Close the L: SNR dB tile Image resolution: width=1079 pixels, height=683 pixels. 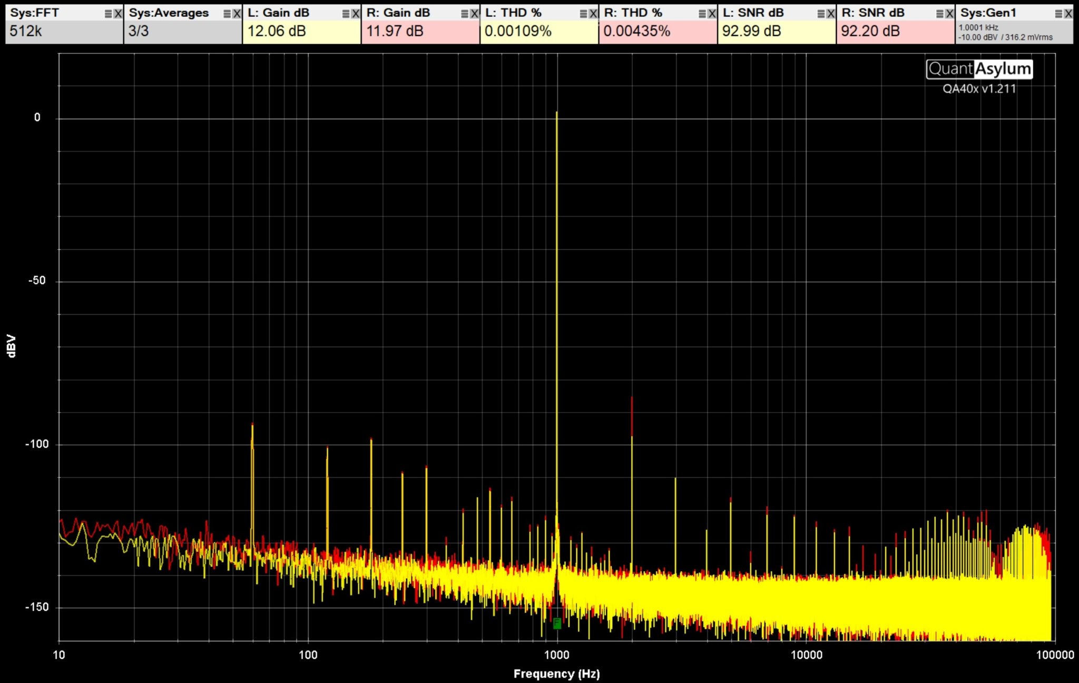point(831,14)
